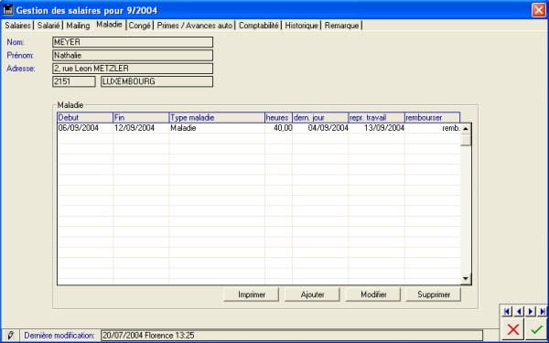Viewport: 549px width, 343px height.
Task: Click the application icon in title bar
Action: pos(7,10)
